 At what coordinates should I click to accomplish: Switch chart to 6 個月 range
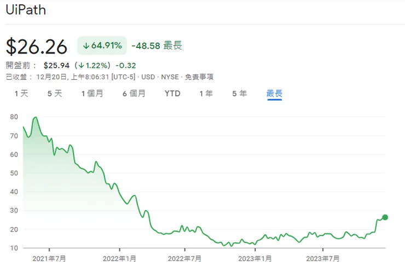point(134,93)
